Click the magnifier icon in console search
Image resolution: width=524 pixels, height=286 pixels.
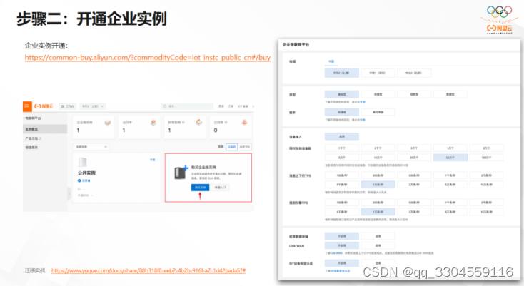click(x=165, y=106)
